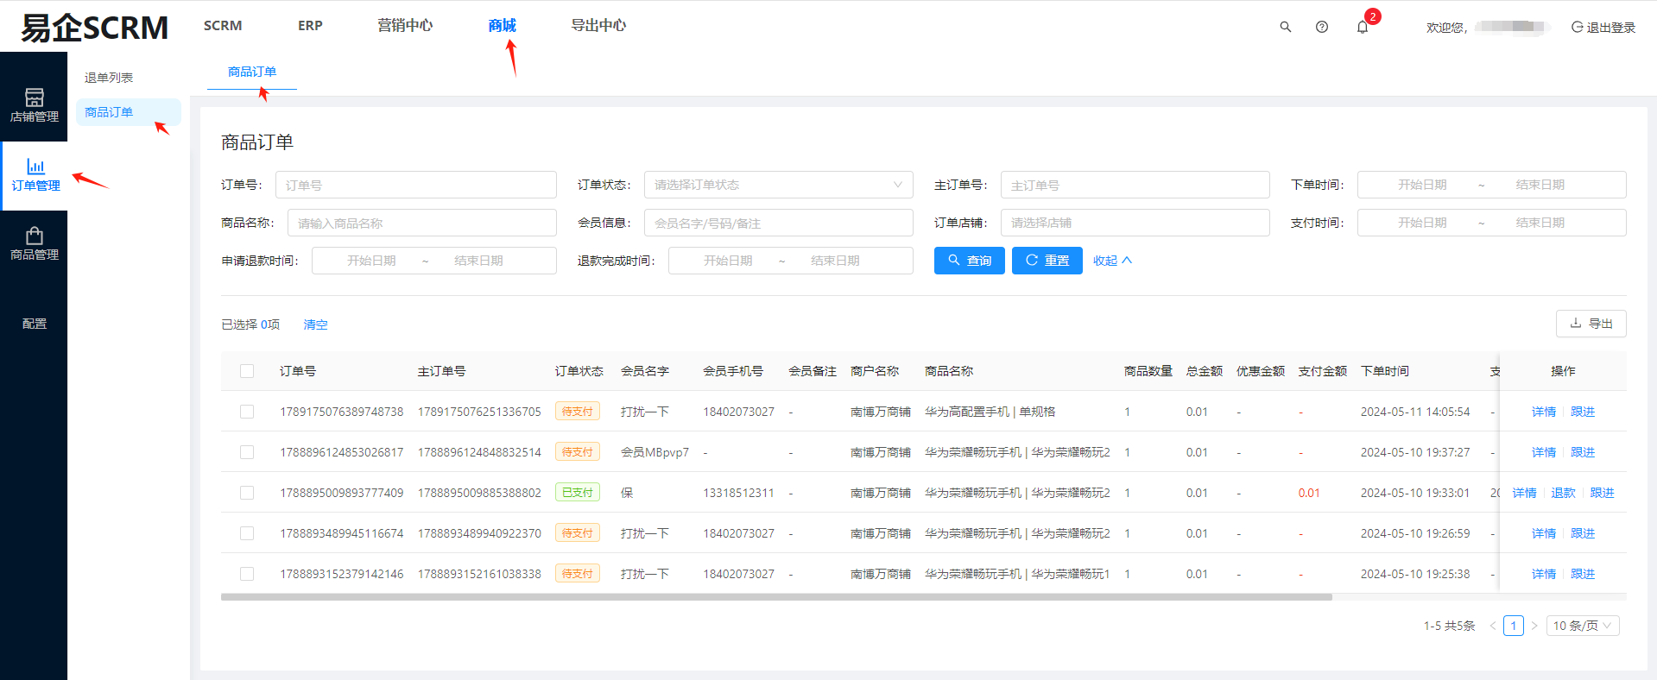Open 商城 top menu
This screenshot has width=1657, height=680.
[x=502, y=26]
